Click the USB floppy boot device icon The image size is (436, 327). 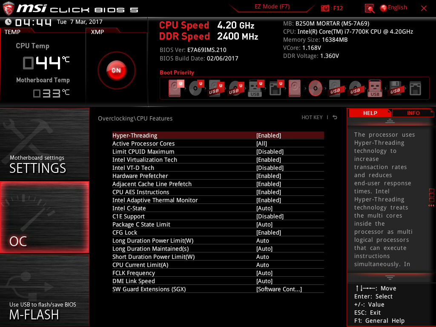pyautogui.click(x=395, y=88)
